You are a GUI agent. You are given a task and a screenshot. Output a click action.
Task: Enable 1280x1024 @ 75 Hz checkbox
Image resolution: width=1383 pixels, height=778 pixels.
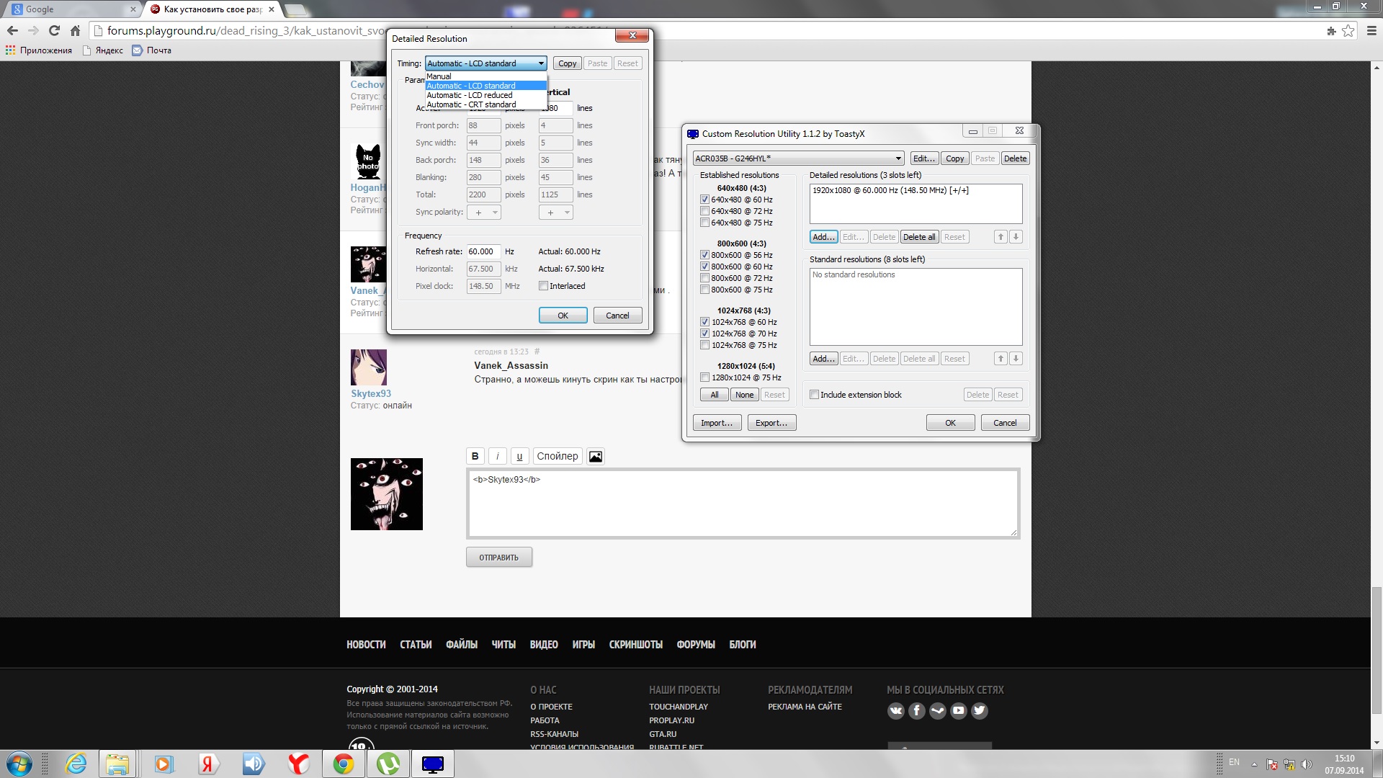click(x=704, y=377)
